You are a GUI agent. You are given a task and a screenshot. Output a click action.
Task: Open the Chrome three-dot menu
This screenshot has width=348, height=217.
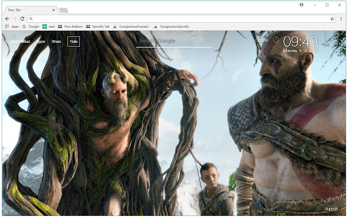pyautogui.click(x=341, y=19)
